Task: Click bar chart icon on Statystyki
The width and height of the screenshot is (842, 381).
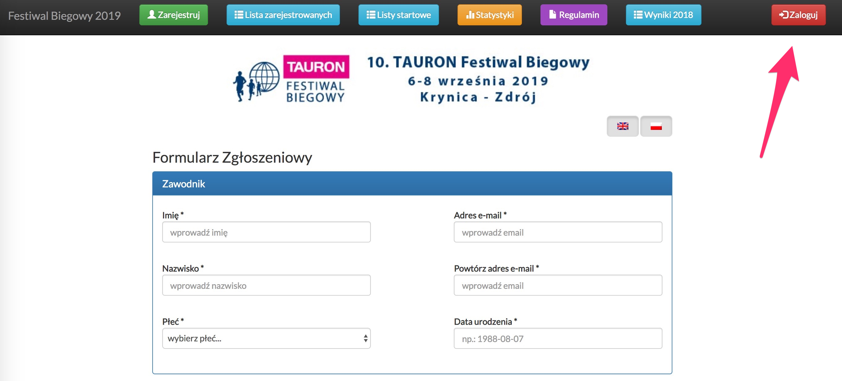Action: 470,15
